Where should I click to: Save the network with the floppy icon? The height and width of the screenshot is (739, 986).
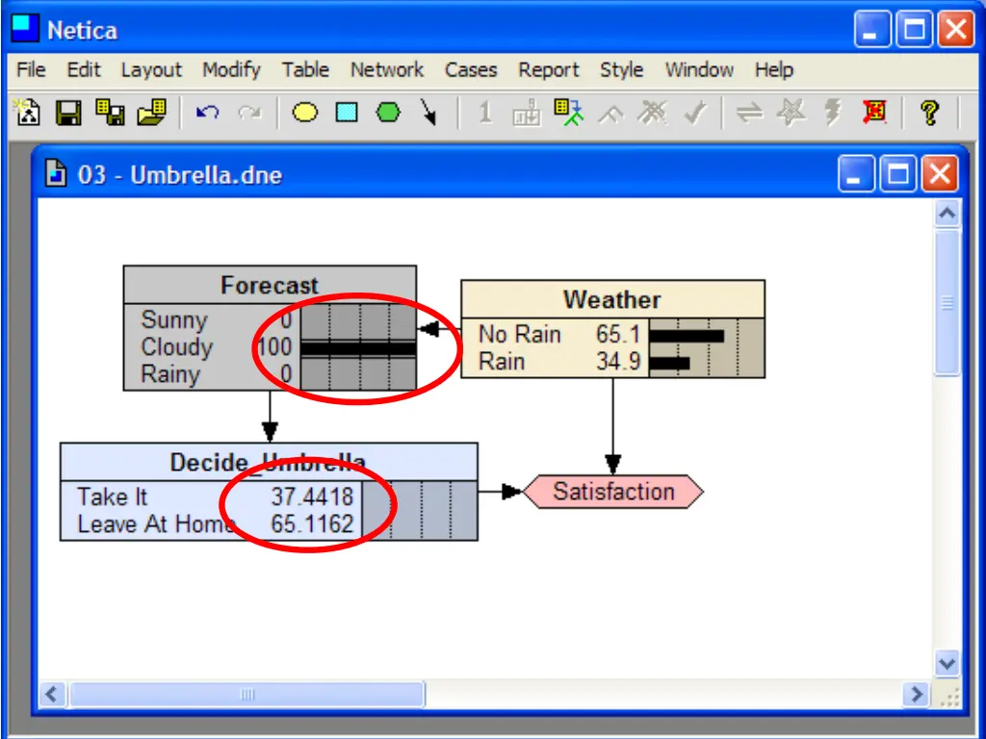[68, 114]
